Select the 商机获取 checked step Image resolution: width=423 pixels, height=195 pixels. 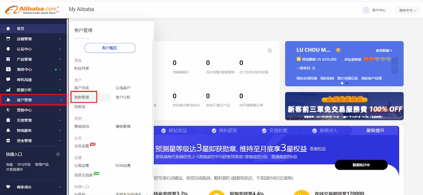(224, 131)
